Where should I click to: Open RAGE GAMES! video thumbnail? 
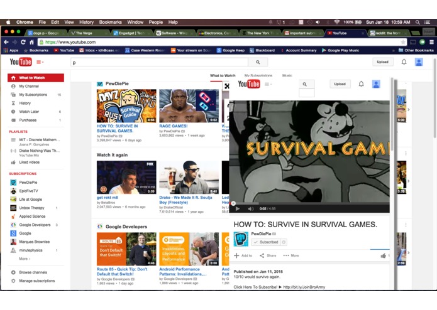(x=189, y=106)
